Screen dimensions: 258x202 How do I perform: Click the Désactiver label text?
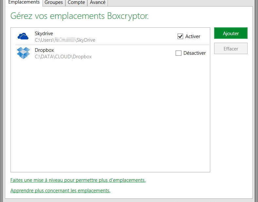(195, 53)
